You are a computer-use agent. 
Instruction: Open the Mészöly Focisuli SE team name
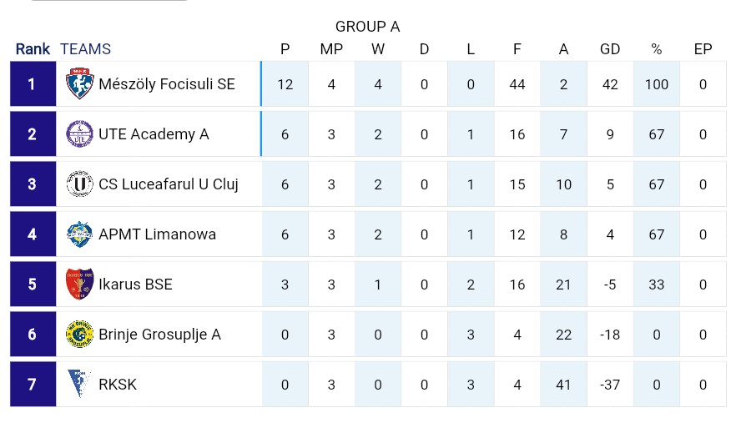pyautogui.click(x=167, y=84)
